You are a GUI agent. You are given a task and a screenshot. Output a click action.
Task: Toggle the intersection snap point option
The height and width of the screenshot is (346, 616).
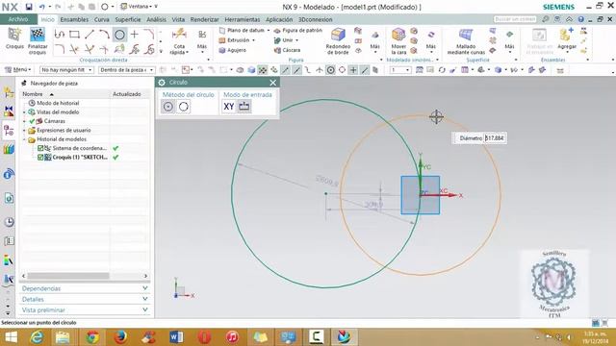[320, 70]
